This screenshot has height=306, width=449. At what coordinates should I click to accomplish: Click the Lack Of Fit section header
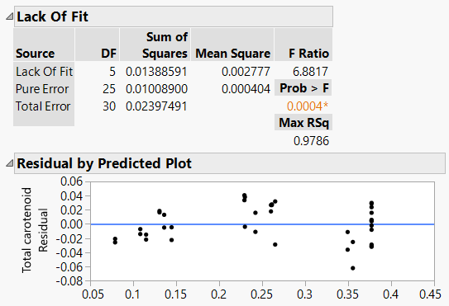coord(174,16)
